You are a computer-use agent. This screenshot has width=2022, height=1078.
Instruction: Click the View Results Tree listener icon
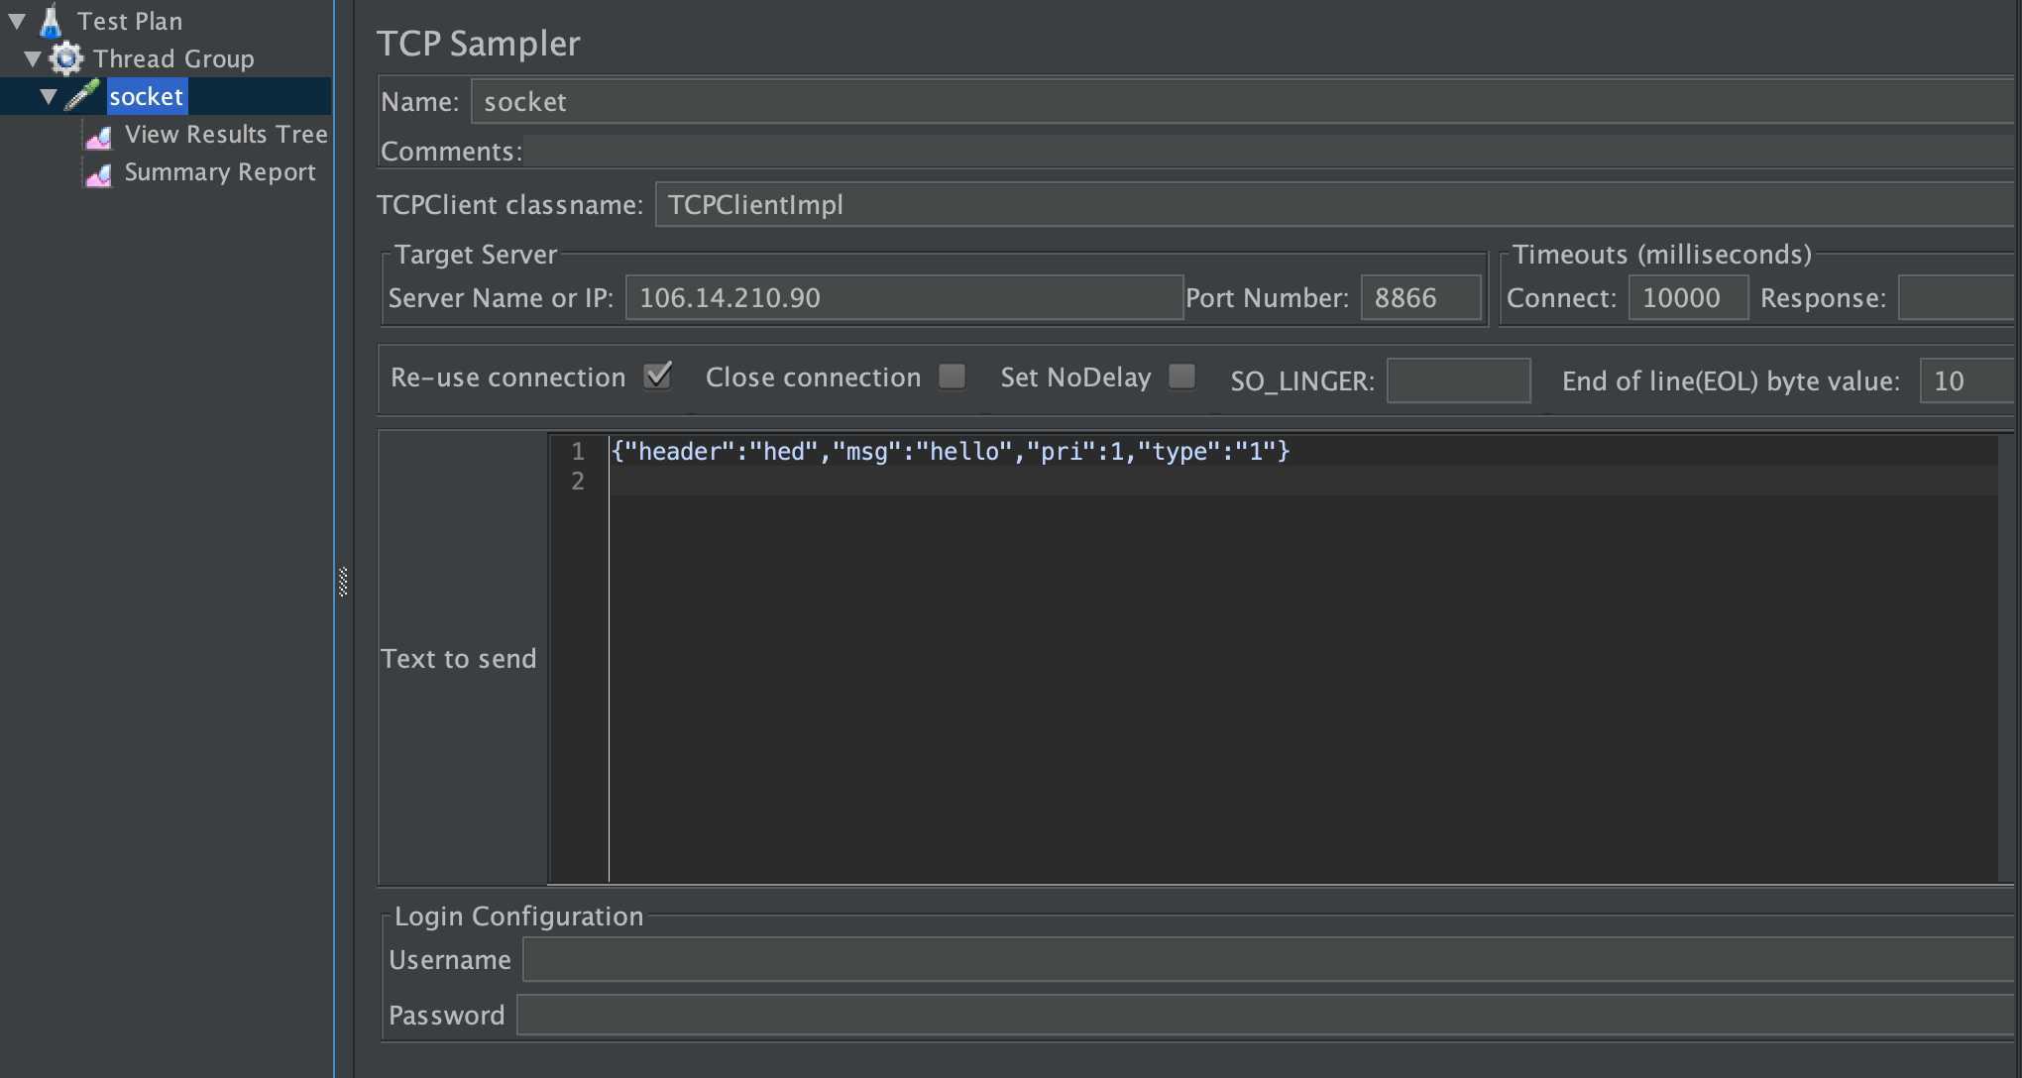click(x=99, y=137)
